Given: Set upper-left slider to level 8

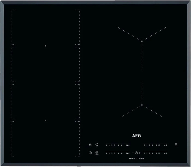Looking at the screenshot, I should pos(119,145).
